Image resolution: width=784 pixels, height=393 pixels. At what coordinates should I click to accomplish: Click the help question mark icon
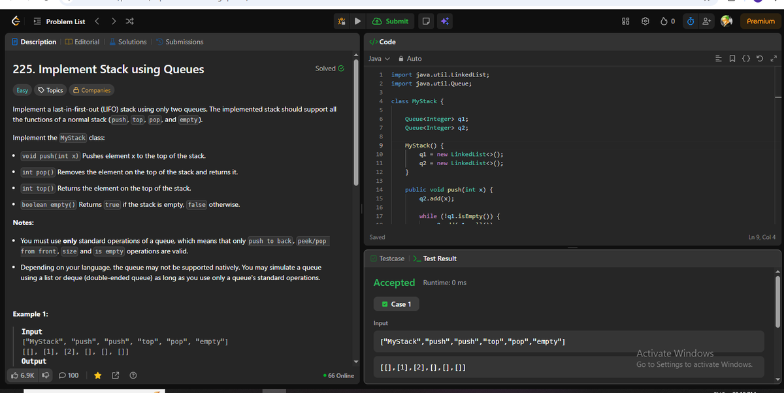coord(133,375)
